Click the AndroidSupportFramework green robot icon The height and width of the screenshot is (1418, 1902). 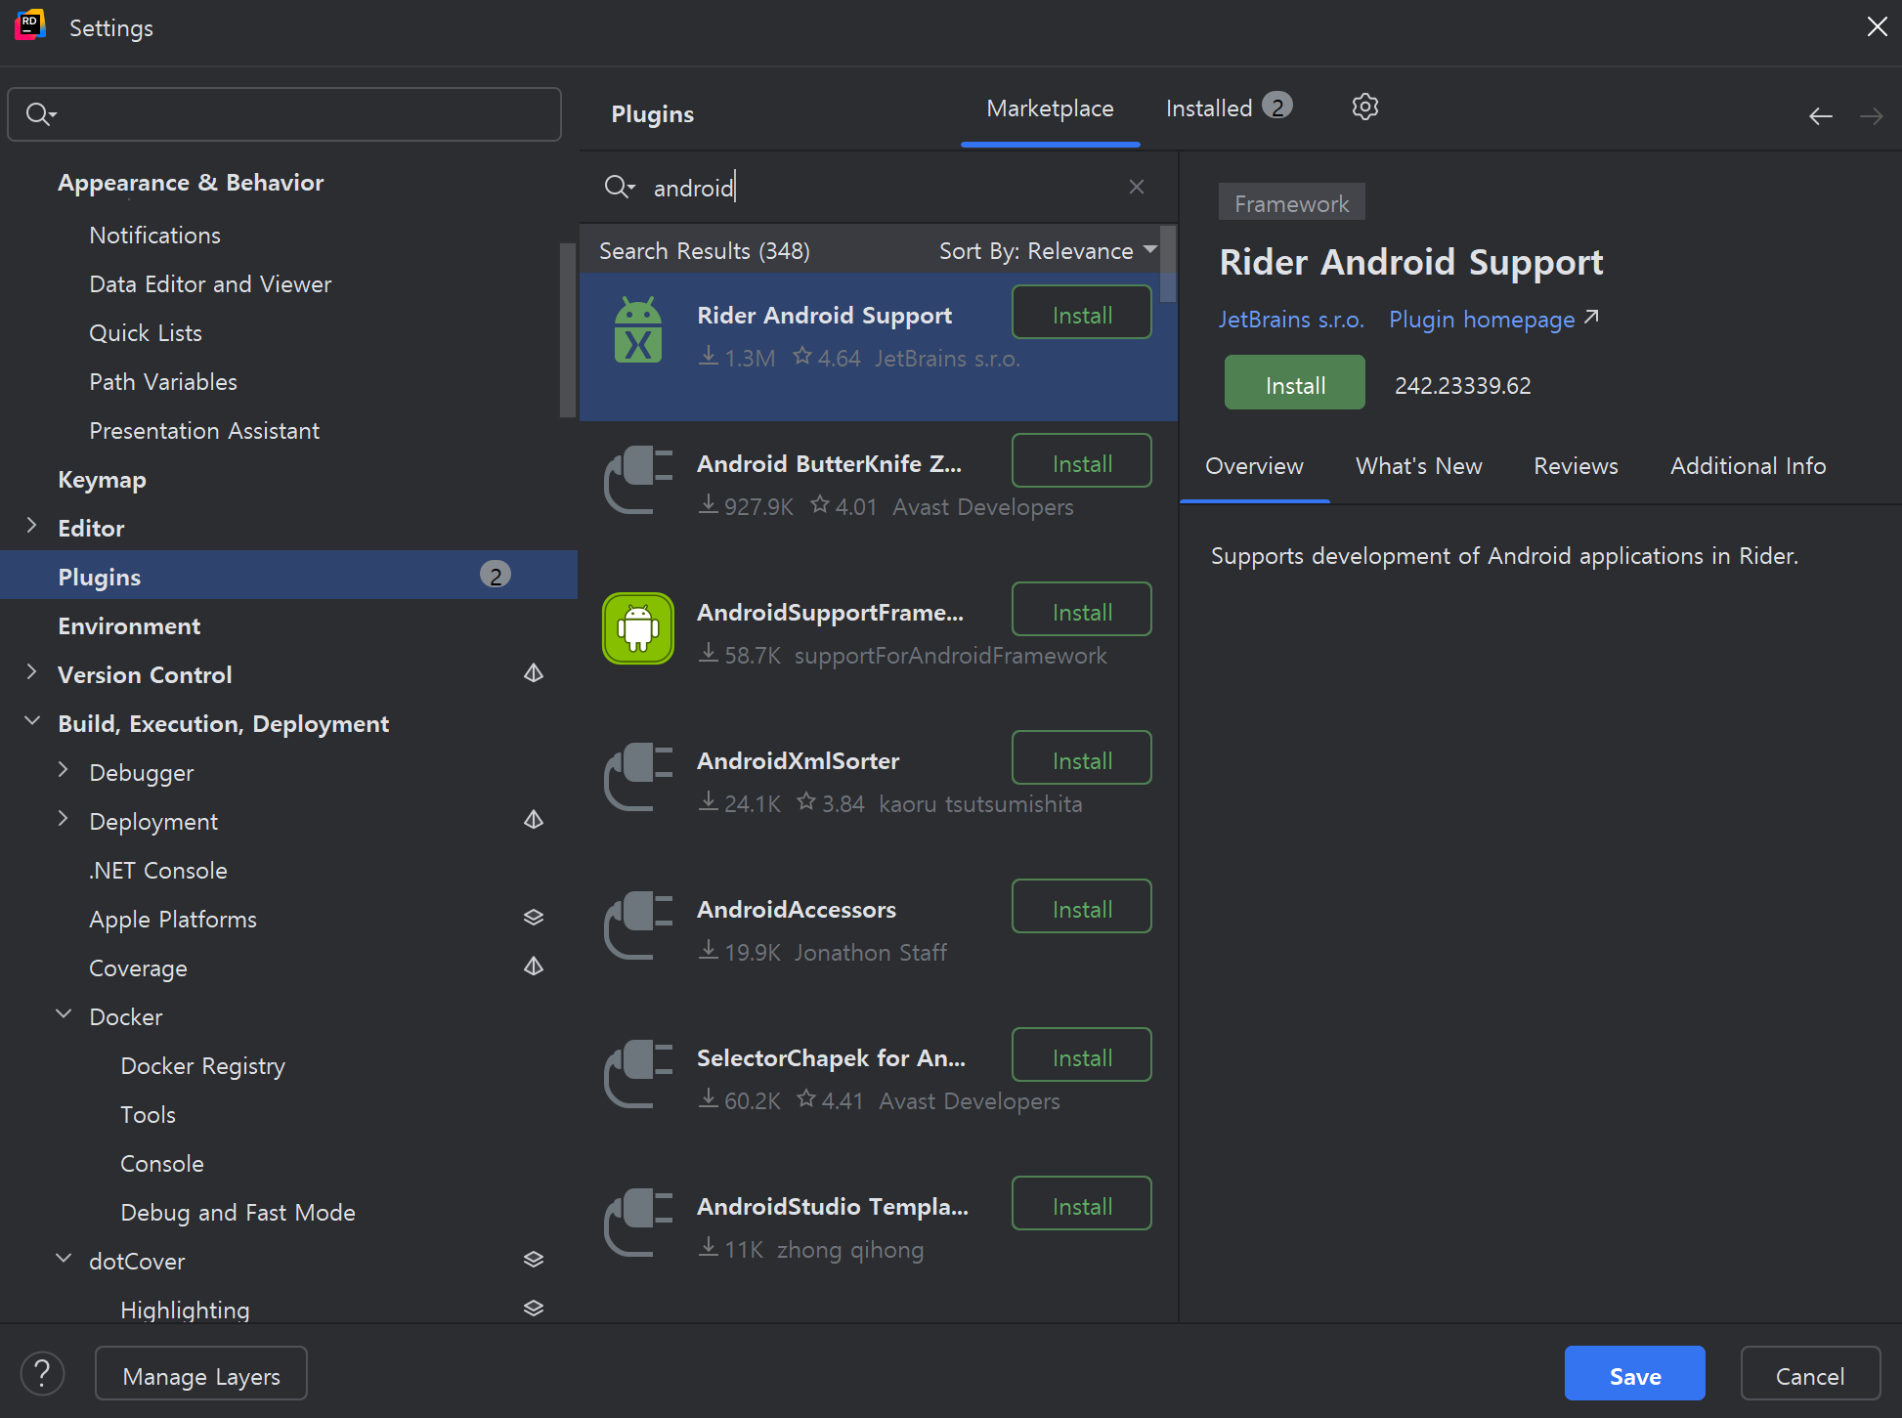[638, 628]
